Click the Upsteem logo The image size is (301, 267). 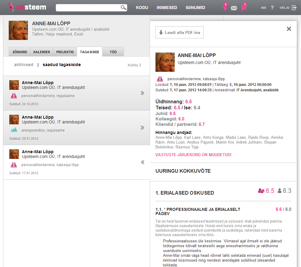point(27,7)
